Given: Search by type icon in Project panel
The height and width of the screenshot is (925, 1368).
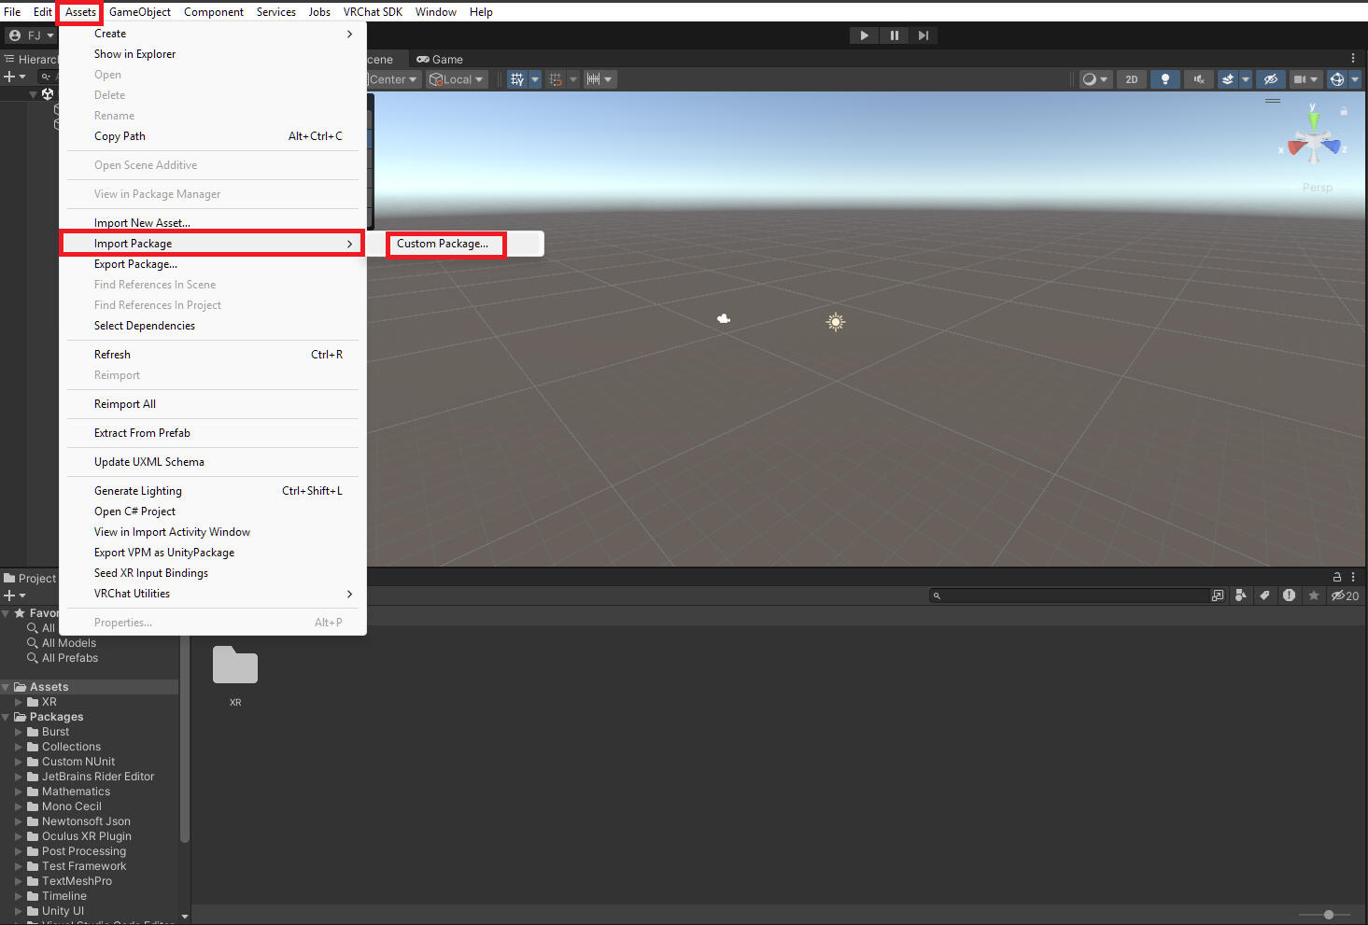Looking at the screenshot, I should point(1240,596).
